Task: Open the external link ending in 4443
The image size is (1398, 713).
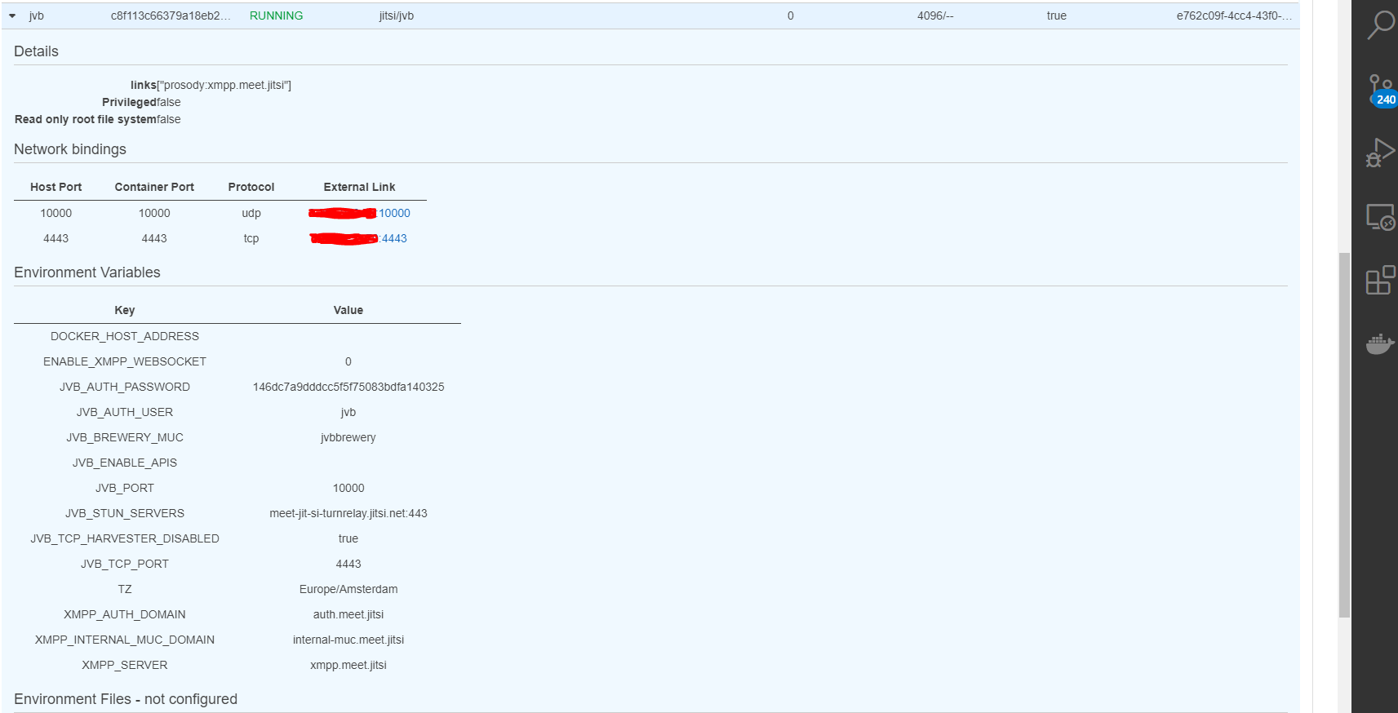Action: (394, 239)
